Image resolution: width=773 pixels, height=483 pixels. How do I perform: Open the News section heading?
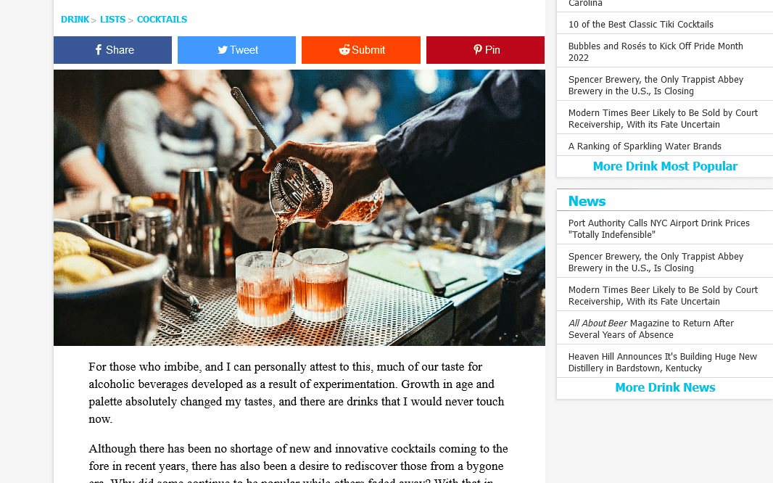(x=587, y=201)
